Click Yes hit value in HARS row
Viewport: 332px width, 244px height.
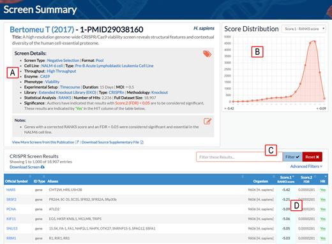[323, 190]
